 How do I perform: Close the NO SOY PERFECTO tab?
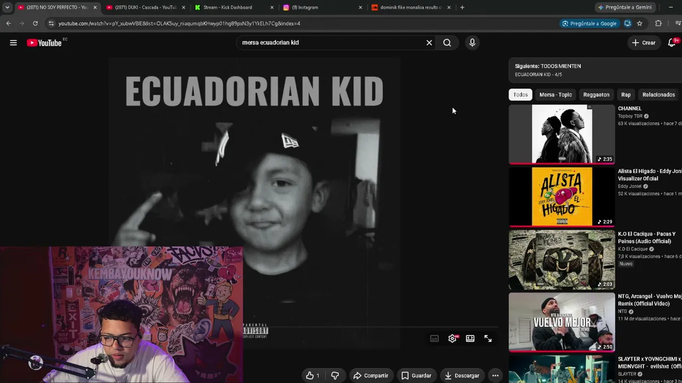(x=95, y=7)
